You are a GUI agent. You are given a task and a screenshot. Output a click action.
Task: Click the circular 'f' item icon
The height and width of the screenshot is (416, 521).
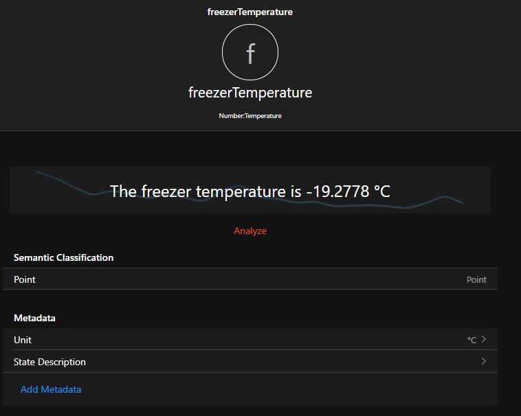click(250, 53)
